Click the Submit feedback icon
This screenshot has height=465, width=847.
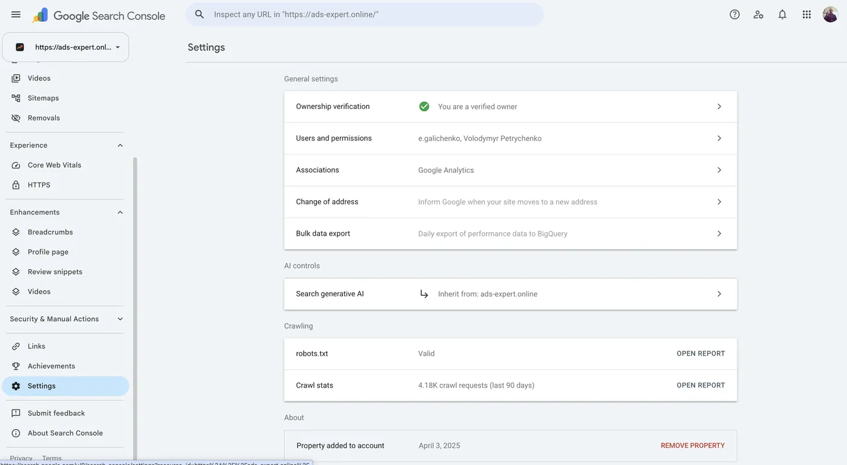[16, 414]
